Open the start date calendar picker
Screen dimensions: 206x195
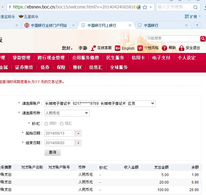pyautogui.click(x=78, y=133)
